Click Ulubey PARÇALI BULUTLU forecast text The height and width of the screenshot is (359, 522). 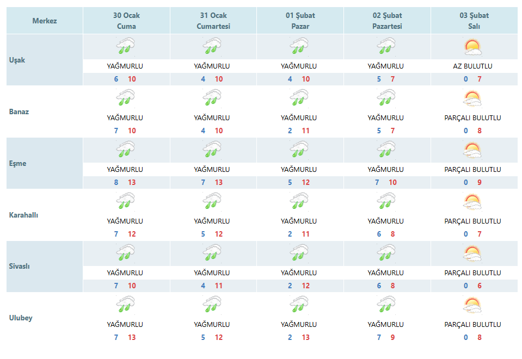click(472, 324)
